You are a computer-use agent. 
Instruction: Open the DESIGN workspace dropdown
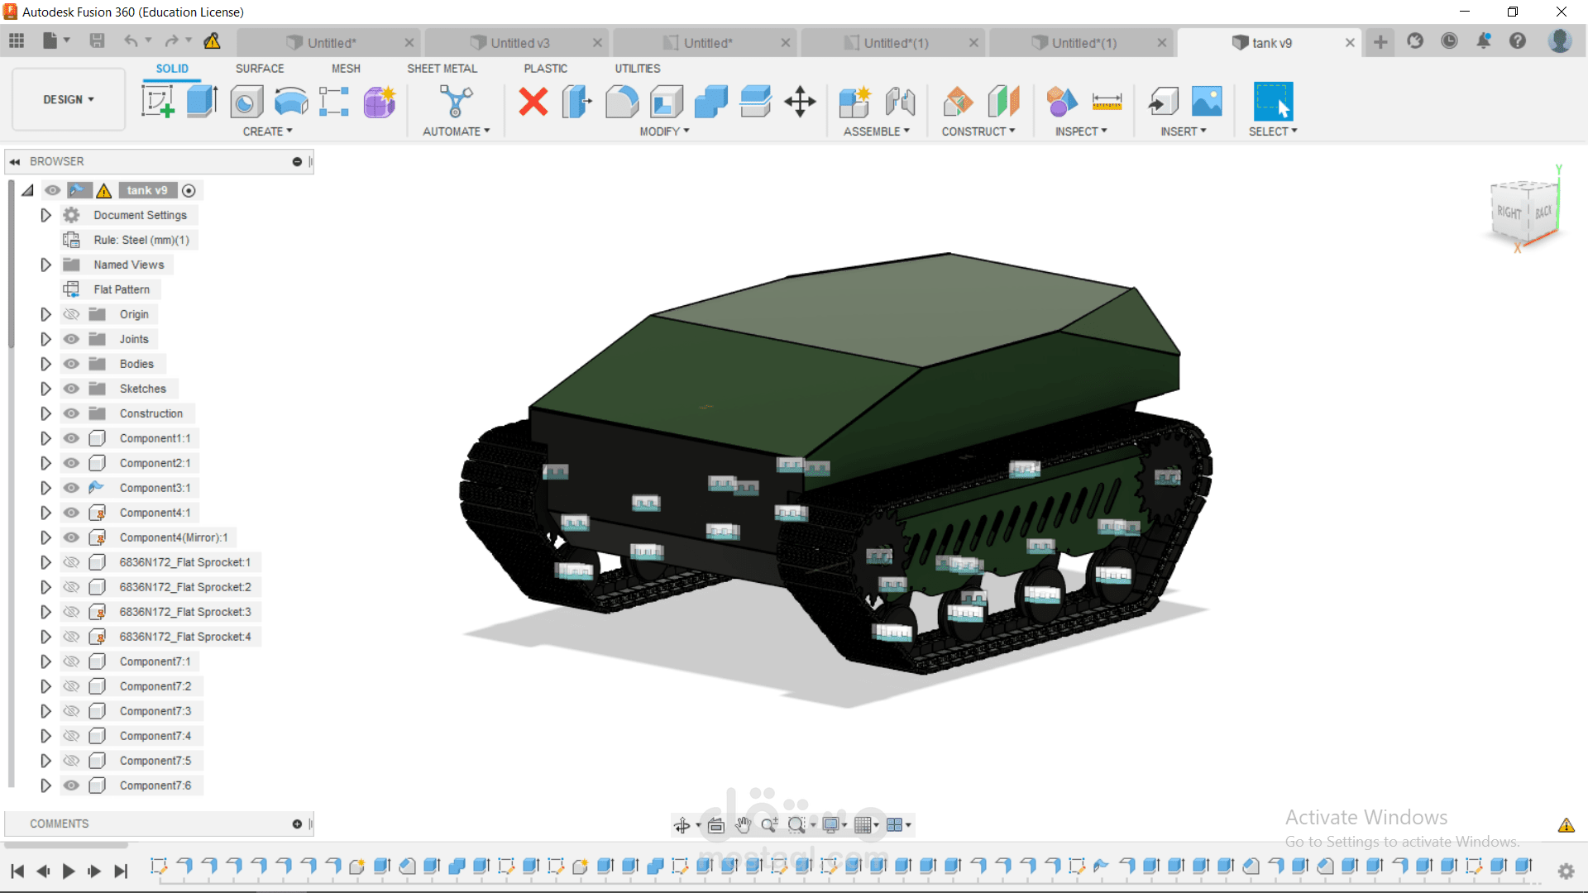click(69, 99)
